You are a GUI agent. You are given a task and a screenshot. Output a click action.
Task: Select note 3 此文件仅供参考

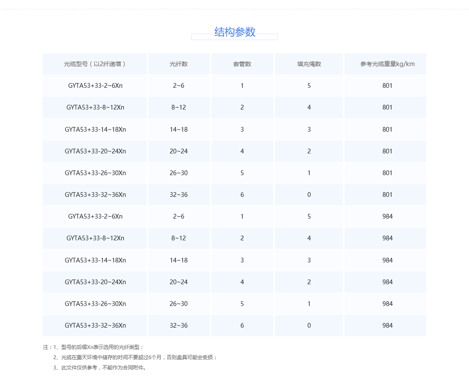(100, 367)
